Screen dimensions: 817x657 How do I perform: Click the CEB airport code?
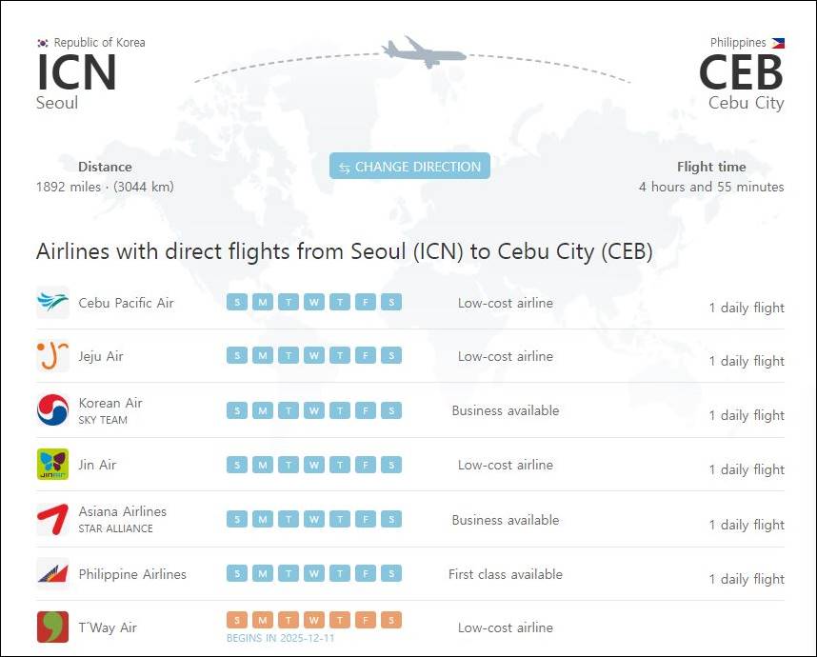pos(741,72)
